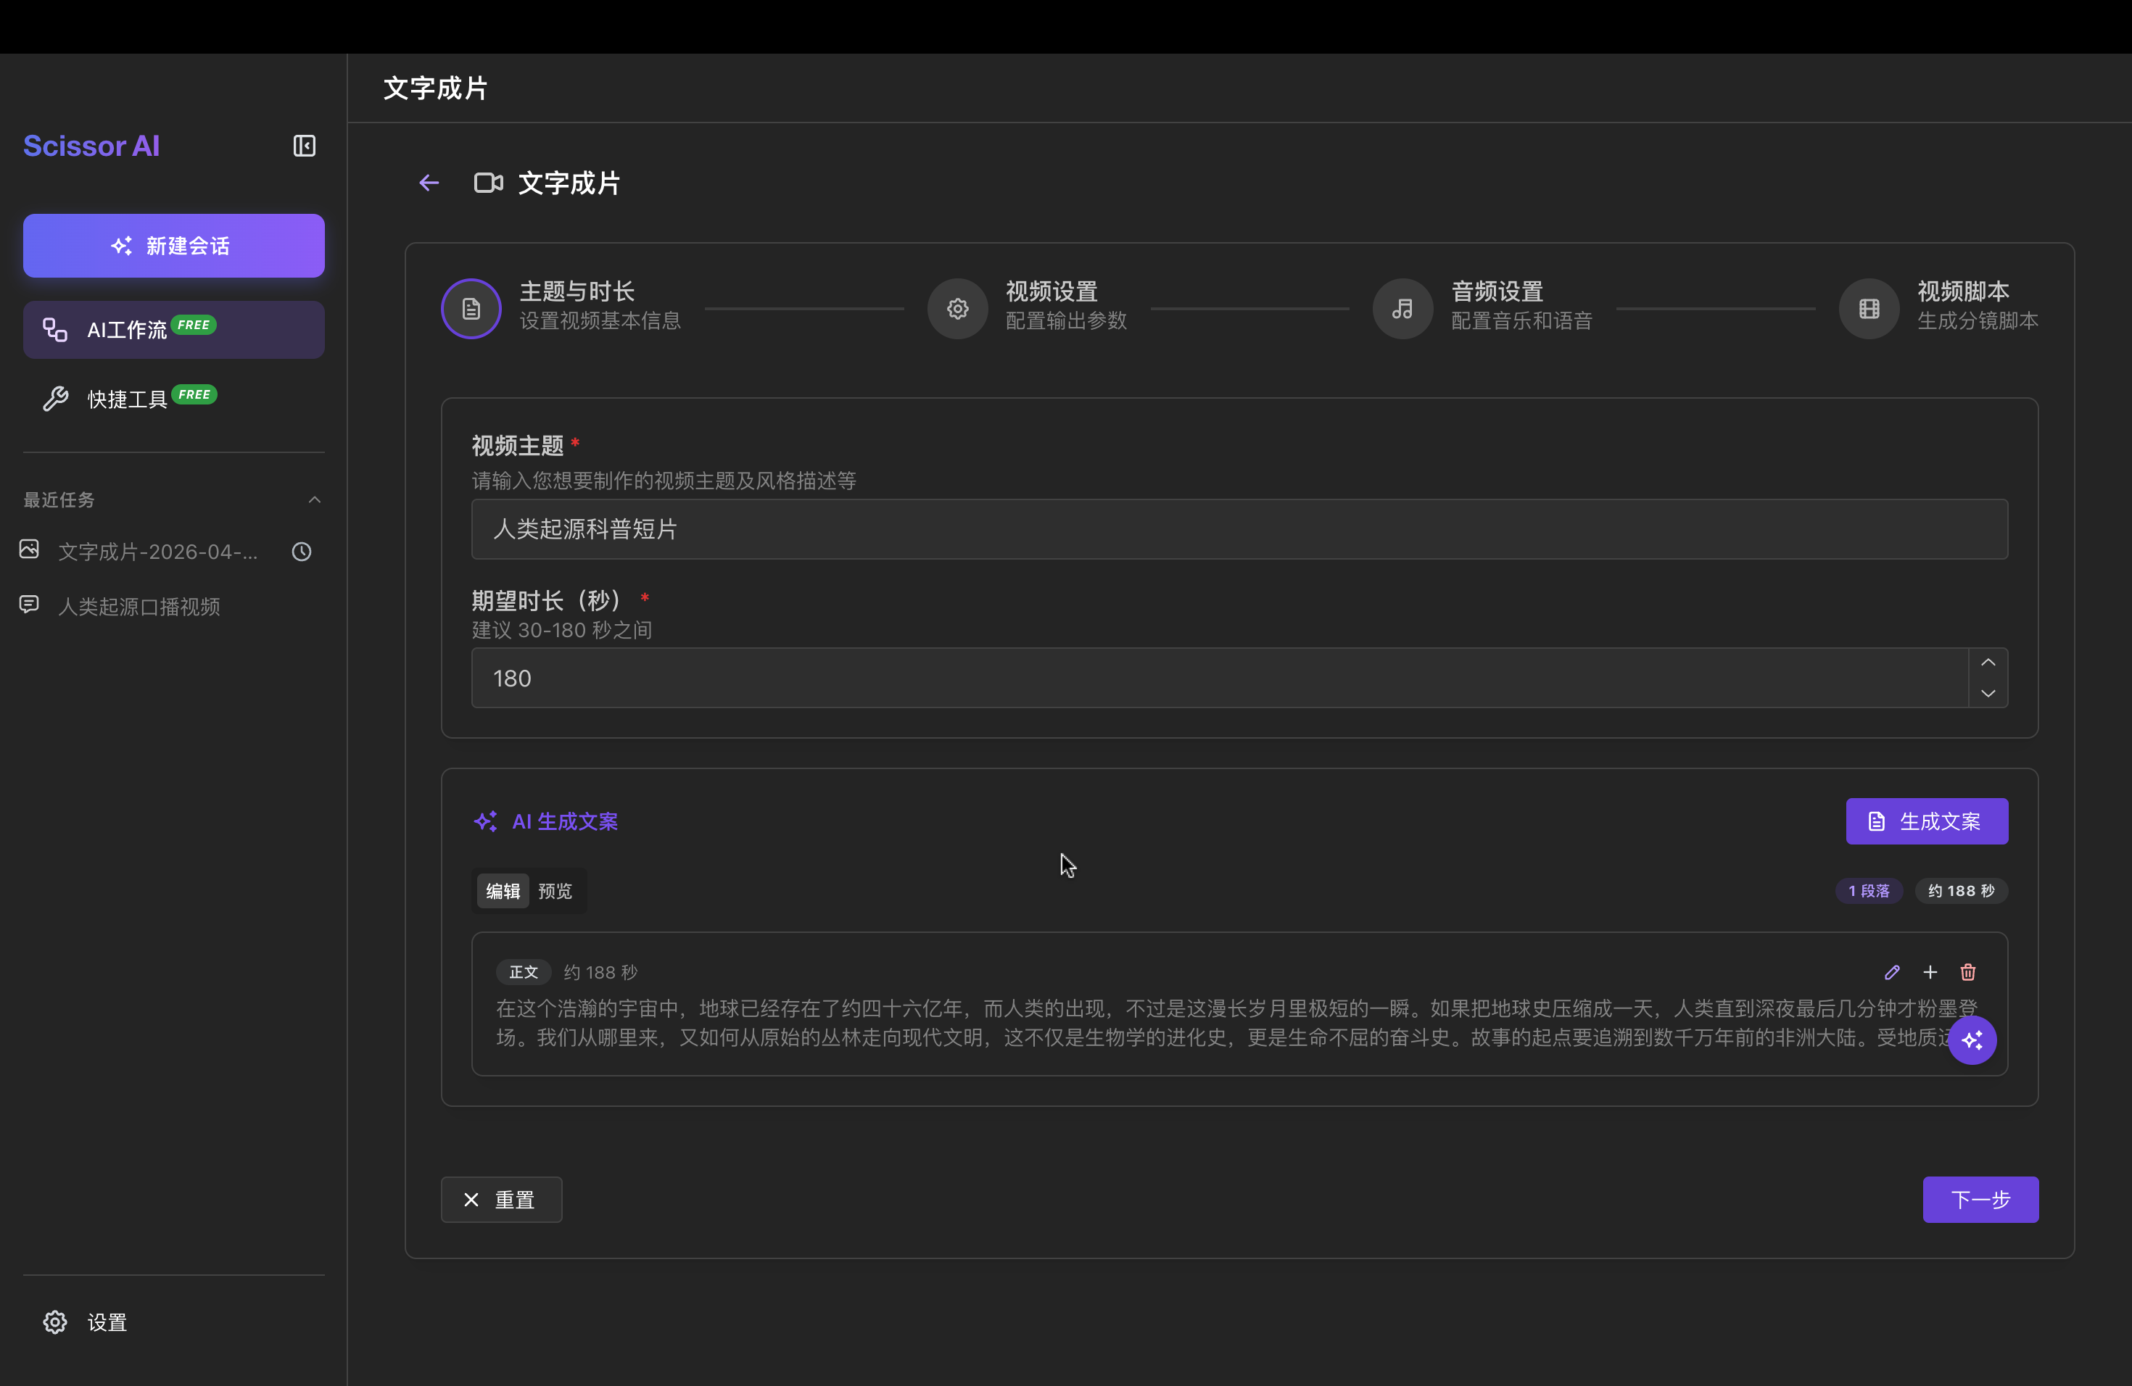This screenshot has height=1386, width=2132.
Task: Edit the 正文 paragraph with pencil icon
Action: point(1893,971)
